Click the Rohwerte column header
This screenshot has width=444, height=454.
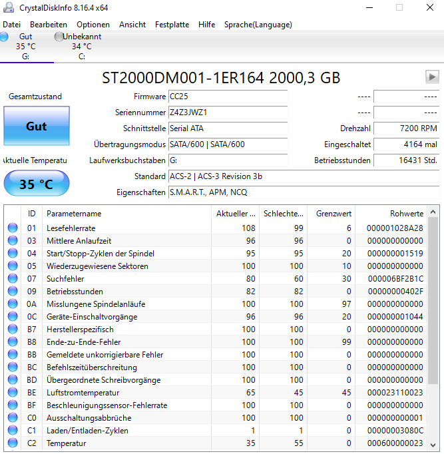pyautogui.click(x=391, y=214)
